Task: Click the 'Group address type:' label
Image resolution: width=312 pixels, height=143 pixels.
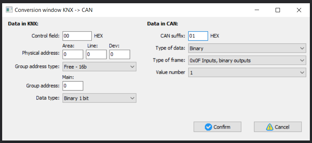Action: pyautogui.click(x=37, y=66)
